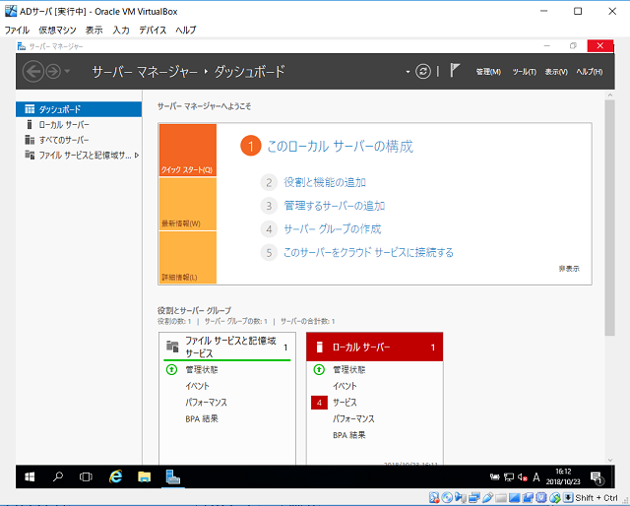Click 管理状態 in local server tile
Screen dimensions: 630x506
[x=348, y=370]
